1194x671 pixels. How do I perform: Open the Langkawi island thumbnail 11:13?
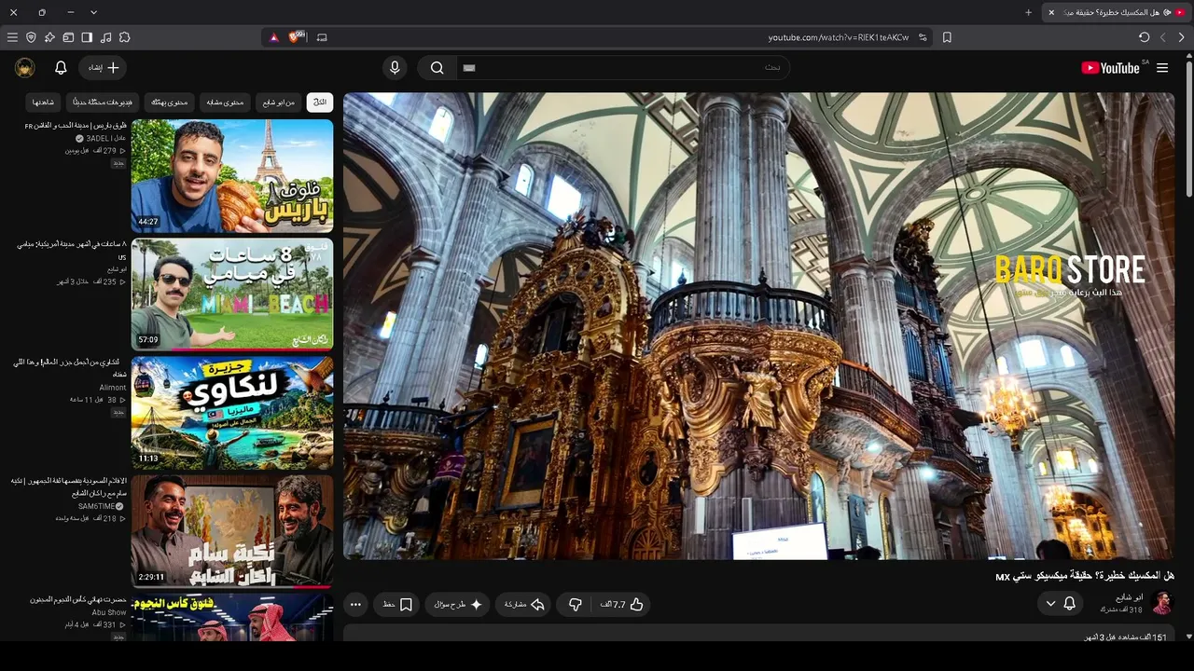pos(232,412)
